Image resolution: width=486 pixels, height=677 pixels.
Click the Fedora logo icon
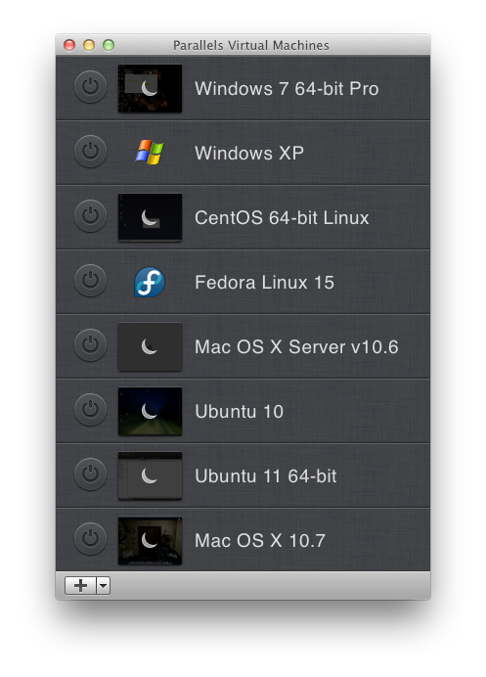click(x=150, y=282)
